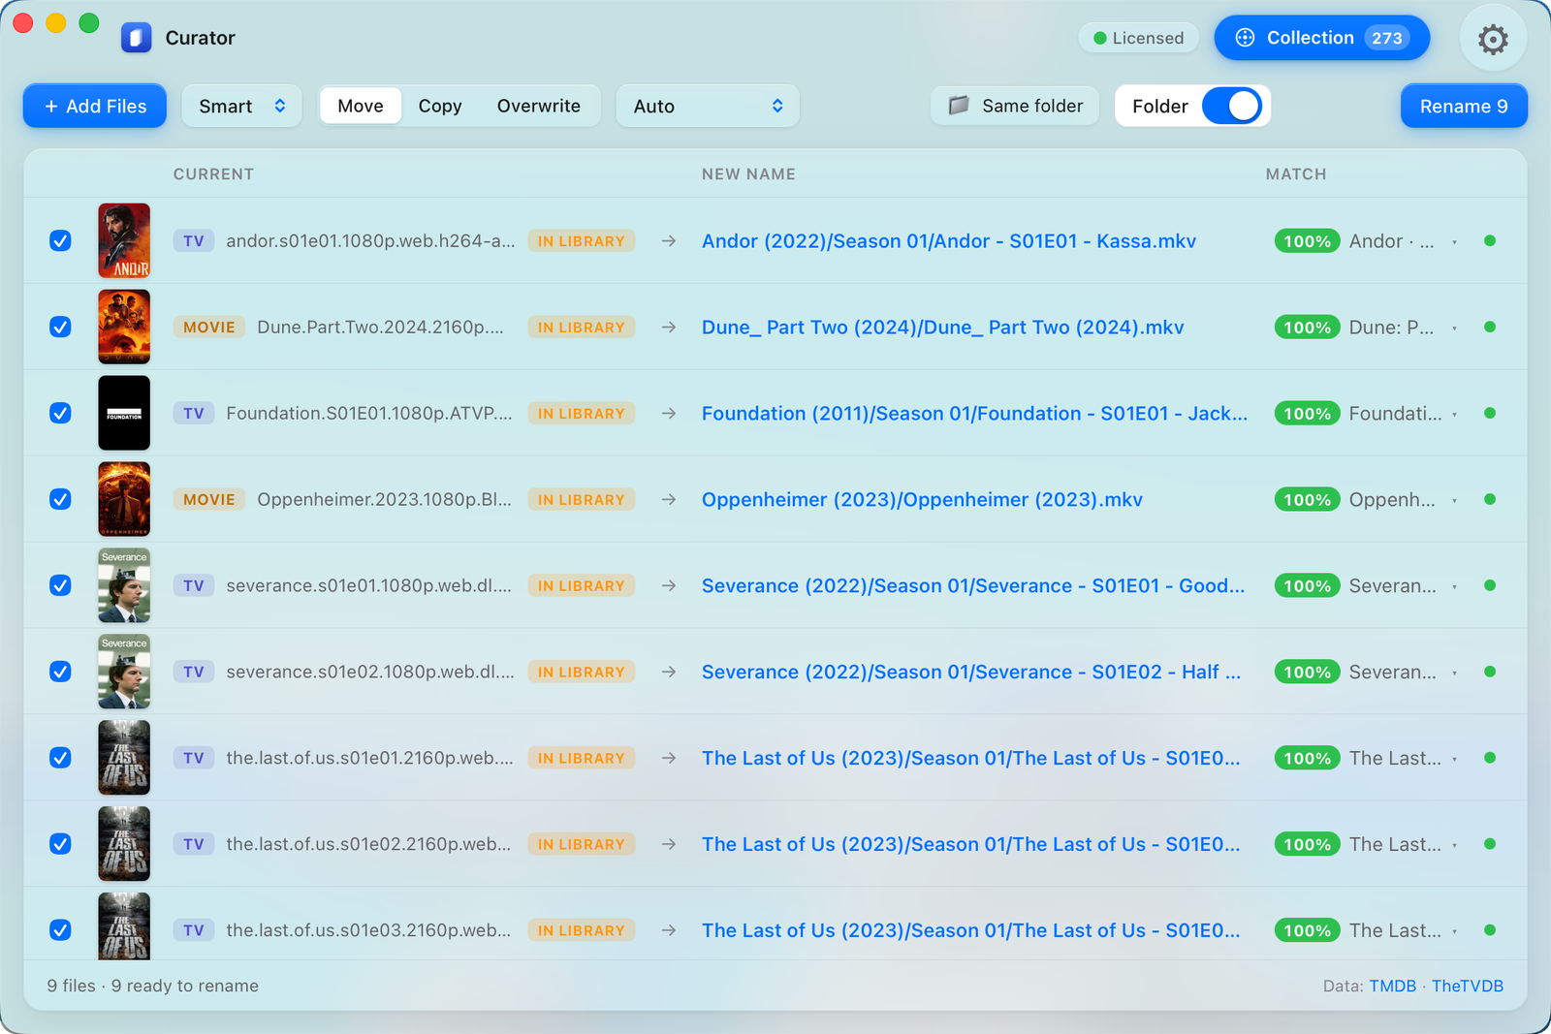The height and width of the screenshot is (1034, 1551).
Task: Click the Curator app logo icon
Action: click(x=137, y=38)
